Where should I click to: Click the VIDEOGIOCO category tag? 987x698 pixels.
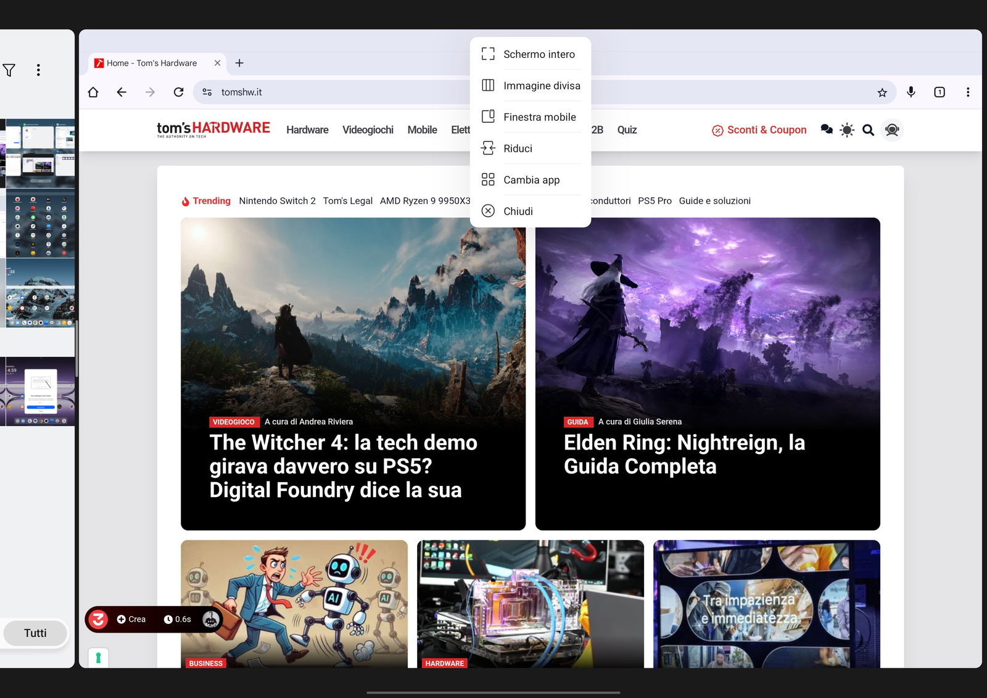point(233,422)
